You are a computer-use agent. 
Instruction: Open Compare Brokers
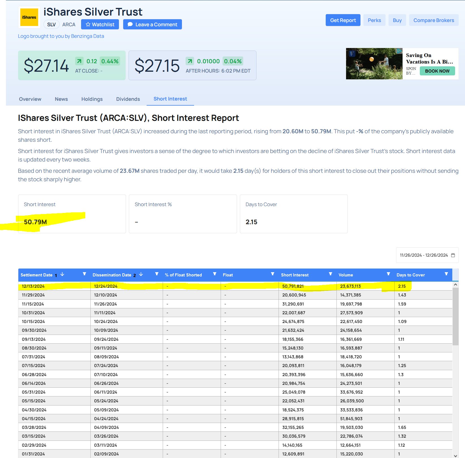(x=434, y=20)
